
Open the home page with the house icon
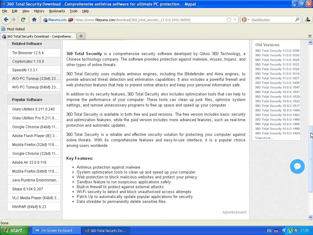[34, 20]
